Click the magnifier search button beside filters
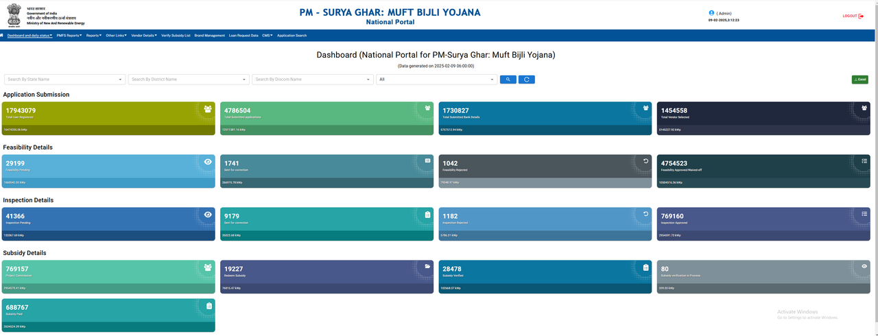 click(x=508, y=80)
